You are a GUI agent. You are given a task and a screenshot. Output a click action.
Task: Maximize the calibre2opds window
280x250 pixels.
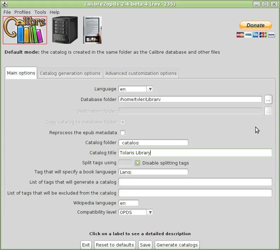coord(265,4)
